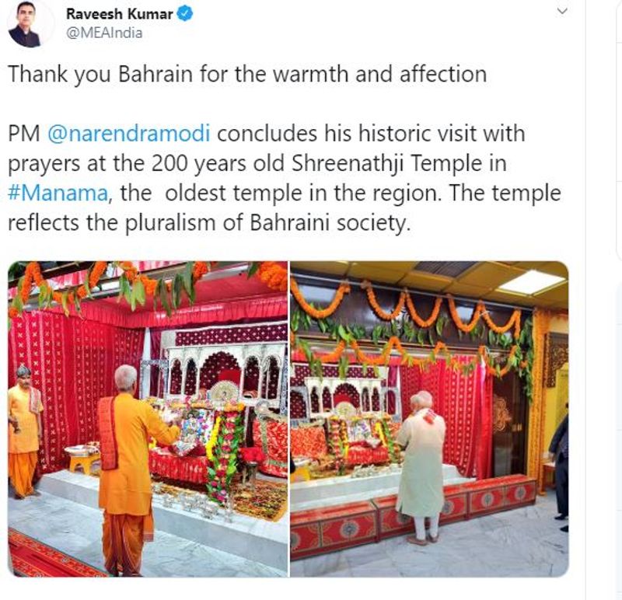Viewport: 622px width, 600px height.
Task: Click the line about pluralism of Bahraini society
Action: (x=208, y=222)
